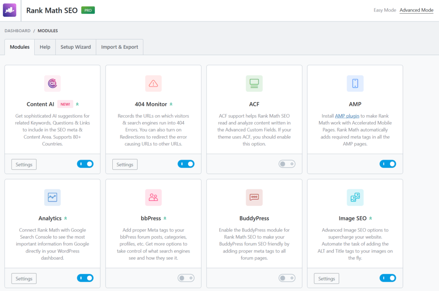Click the green chevron beside Image SEO title
439x291 pixels.
370,218
